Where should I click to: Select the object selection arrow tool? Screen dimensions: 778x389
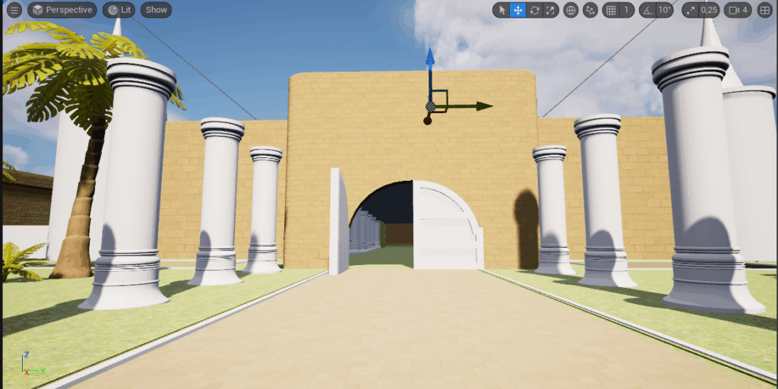click(x=501, y=10)
